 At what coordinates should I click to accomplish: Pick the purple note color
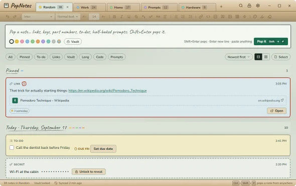coord(43,41)
